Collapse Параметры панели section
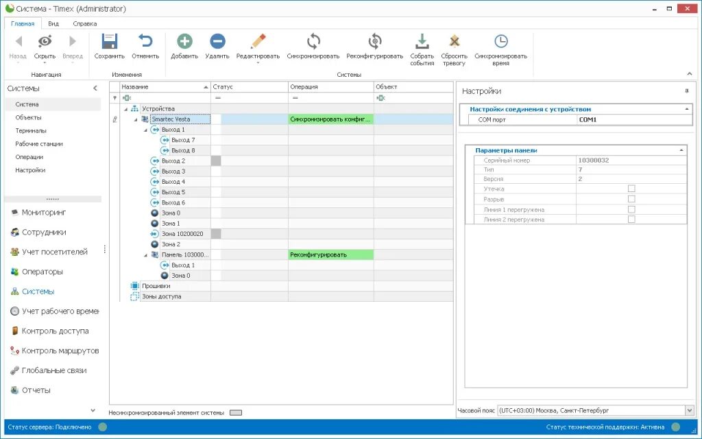 [x=681, y=150]
